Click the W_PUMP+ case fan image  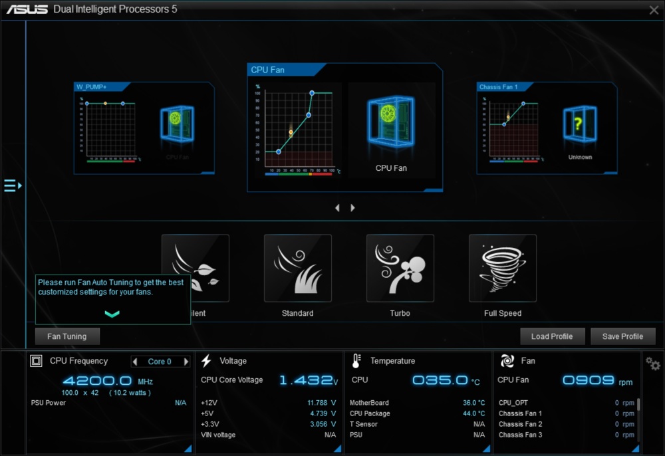[177, 124]
